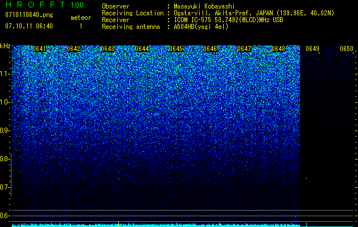Image resolution: width=358 pixels, height=227 pixels.
Task: Click the date stamp 07.10.11 06:40
Action: pyautogui.click(x=29, y=26)
